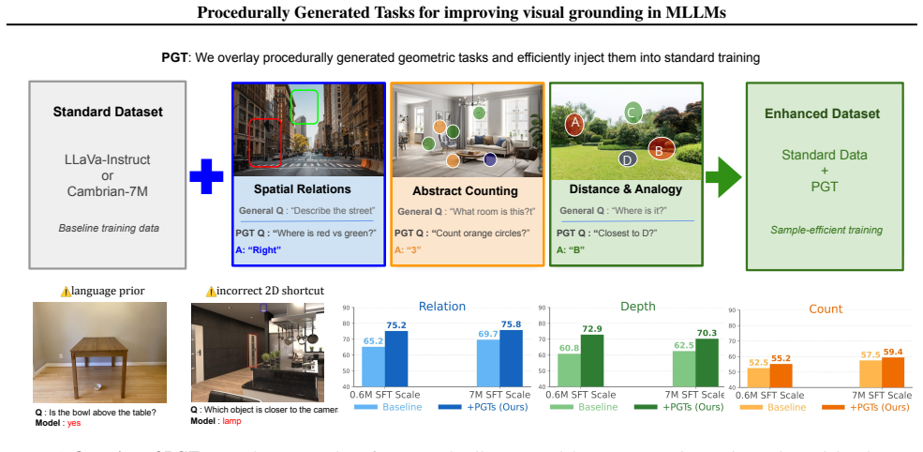This screenshot has width=923, height=452.
Task: Click the green bounding box on street
Action: (305, 107)
